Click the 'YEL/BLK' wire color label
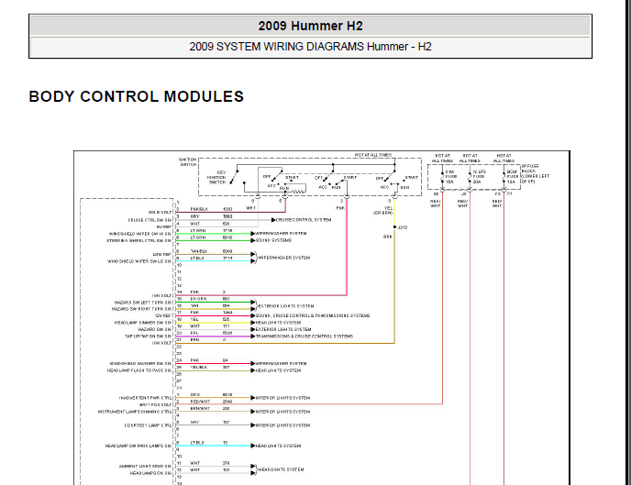The height and width of the screenshot is (485, 631). [x=199, y=368]
